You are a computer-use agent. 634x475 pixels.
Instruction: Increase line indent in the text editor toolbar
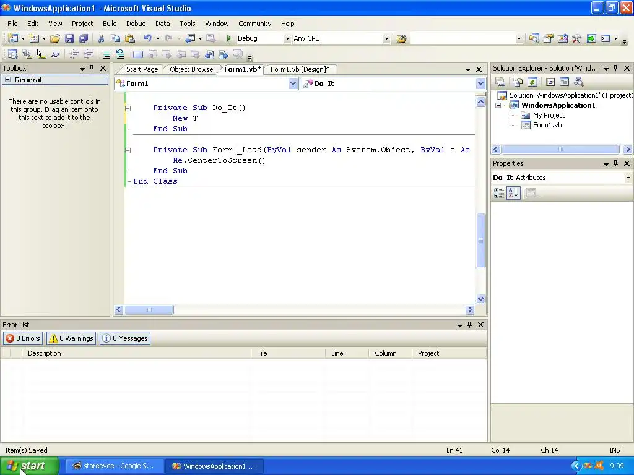pos(89,54)
